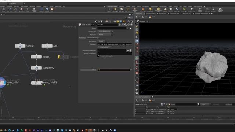Click the timeline playbar scrubber
The width and height of the screenshot is (235, 132).
(117, 124)
